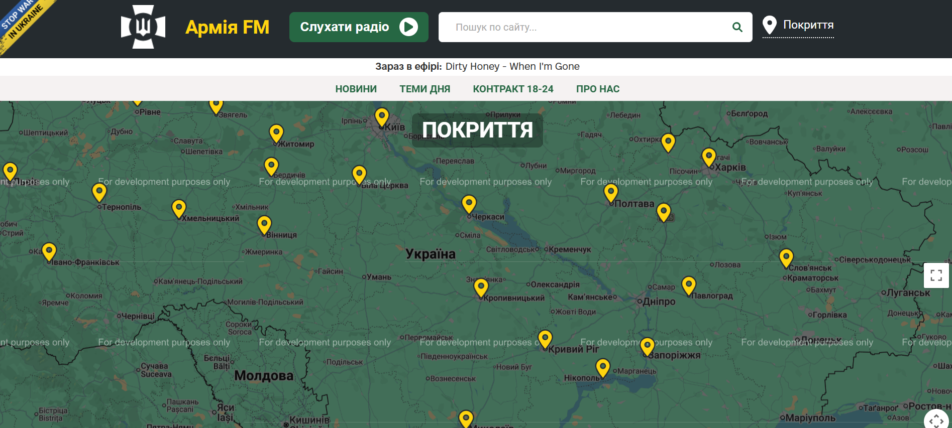This screenshot has width=952, height=428.
Task: Click the Кременчук city label on map
Action: tap(570, 249)
